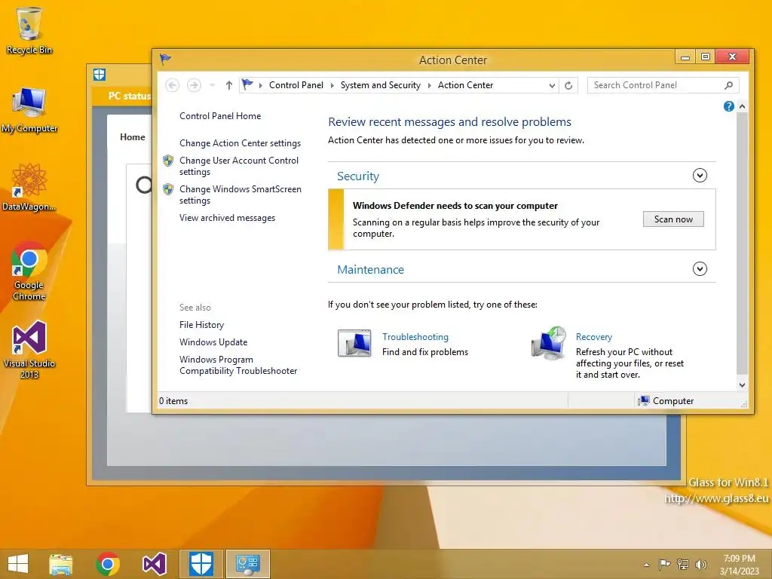Click the Security section heading
The width and height of the screenshot is (772, 579).
click(358, 176)
